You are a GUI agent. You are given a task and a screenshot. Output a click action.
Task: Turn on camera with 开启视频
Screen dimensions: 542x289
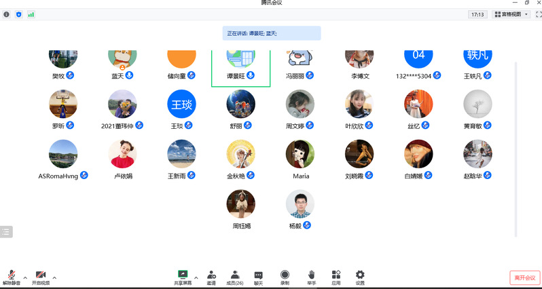pos(41,276)
